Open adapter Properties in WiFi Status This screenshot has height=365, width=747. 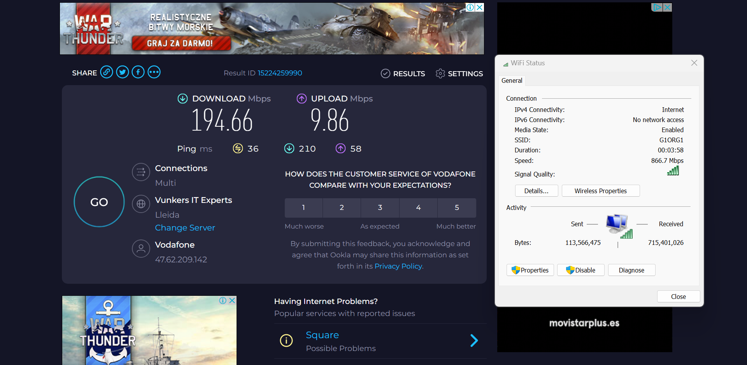(x=530, y=270)
